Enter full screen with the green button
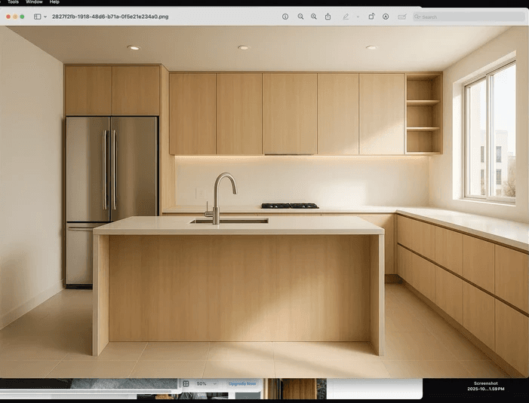This screenshot has width=529, height=403. [22, 17]
